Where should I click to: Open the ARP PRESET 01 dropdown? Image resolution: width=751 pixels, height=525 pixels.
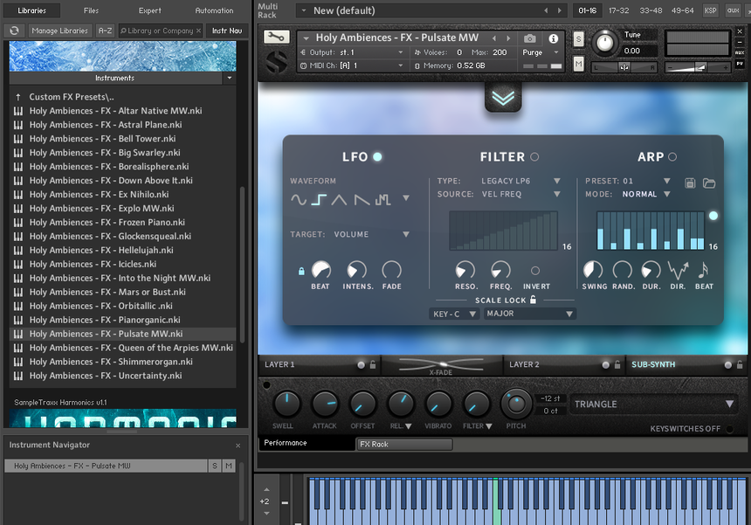pos(666,181)
